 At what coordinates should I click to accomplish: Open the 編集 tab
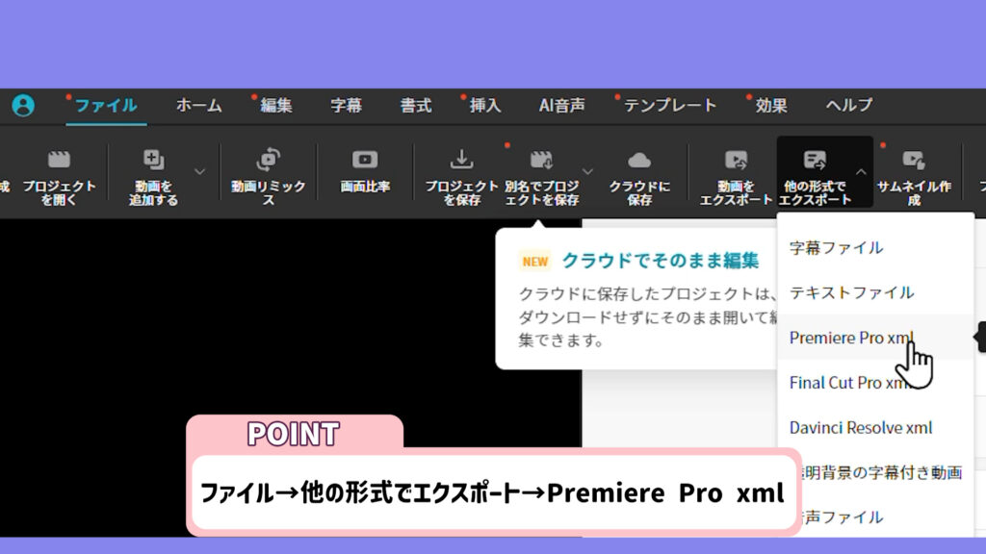coord(276,105)
